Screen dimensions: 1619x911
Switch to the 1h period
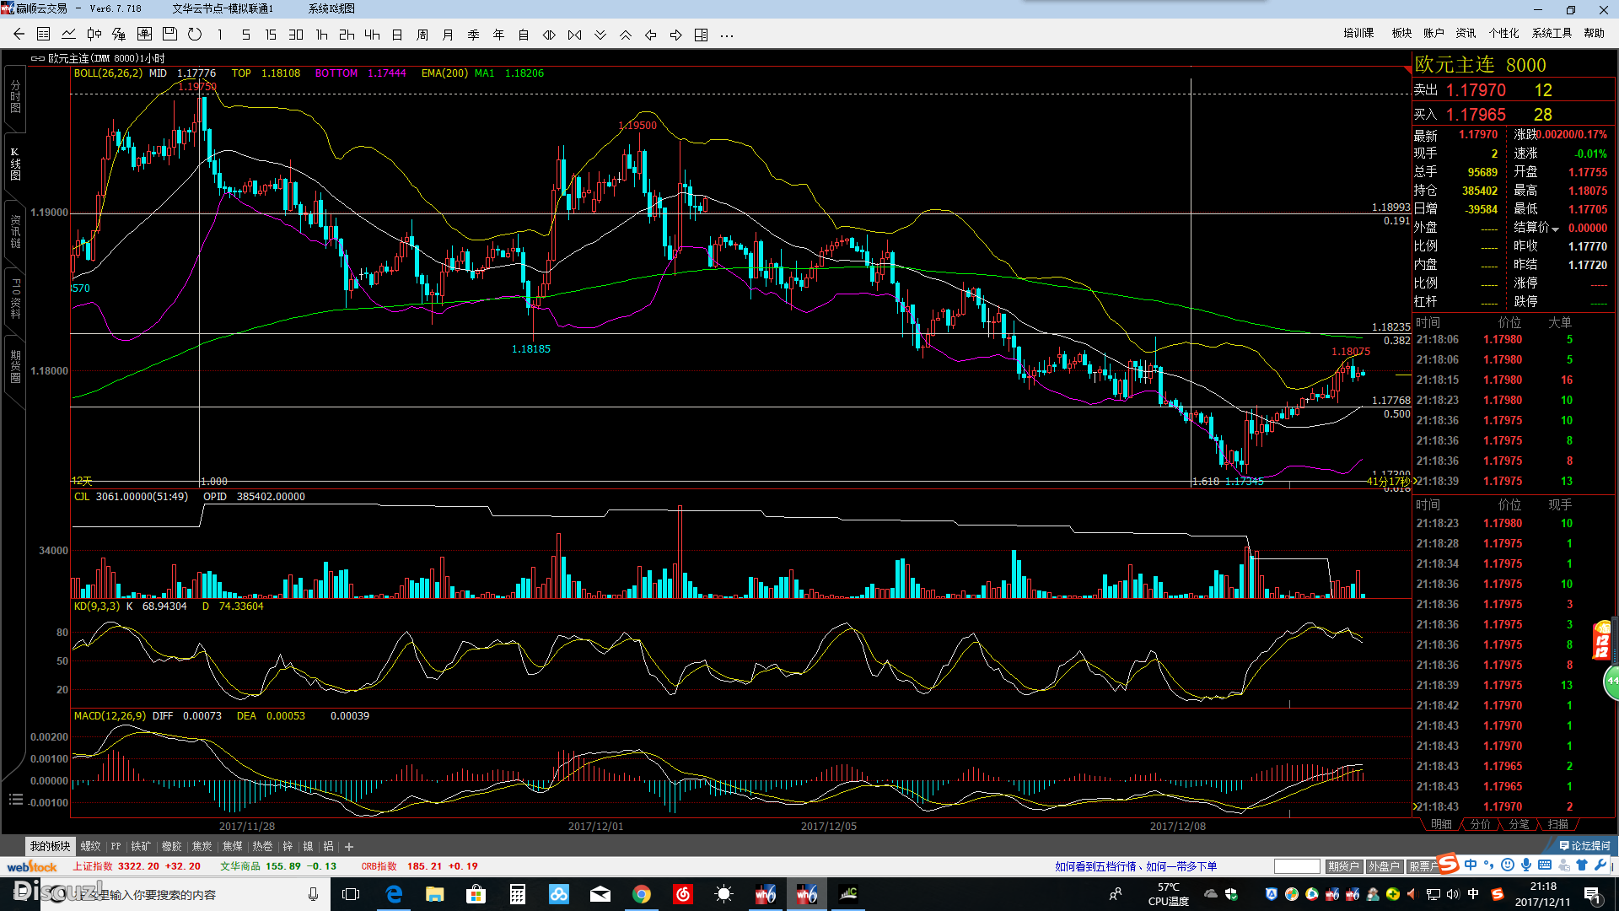[x=321, y=35]
